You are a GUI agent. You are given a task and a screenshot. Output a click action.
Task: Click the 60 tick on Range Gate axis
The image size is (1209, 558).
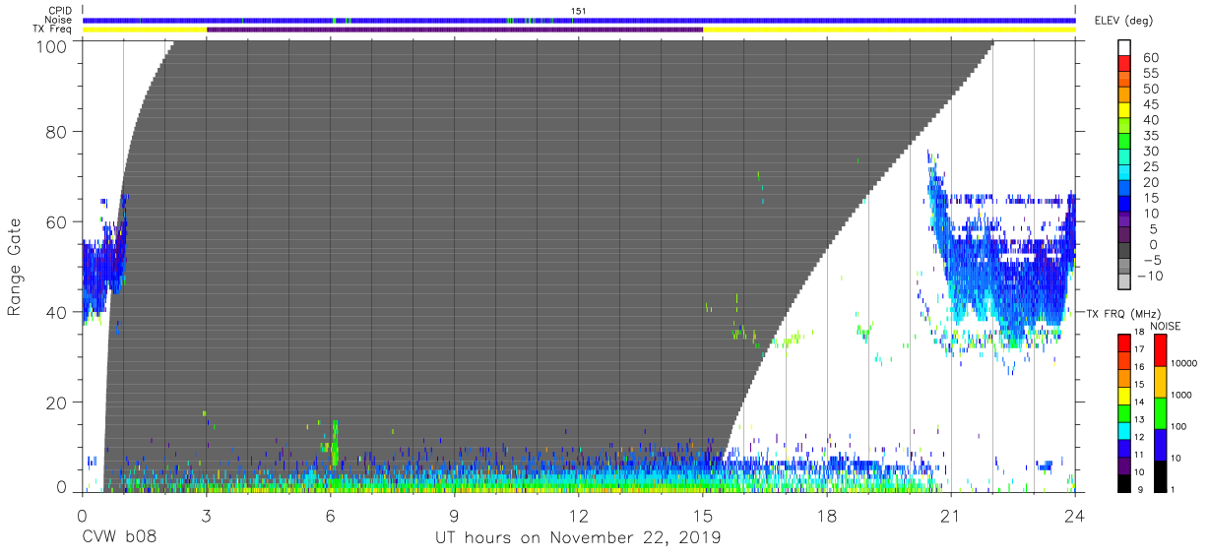[x=56, y=221]
